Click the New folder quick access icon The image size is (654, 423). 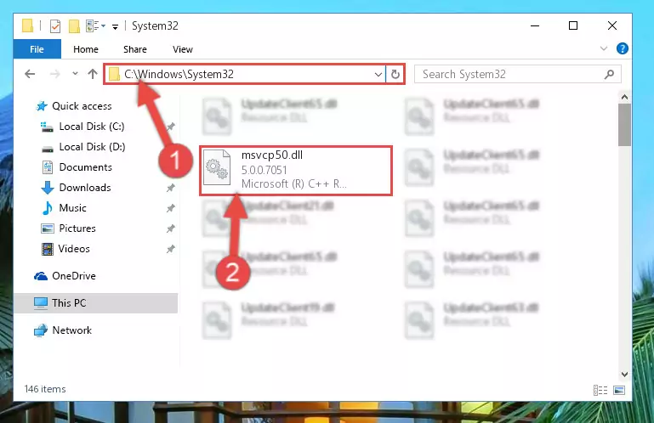pos(74,25)
